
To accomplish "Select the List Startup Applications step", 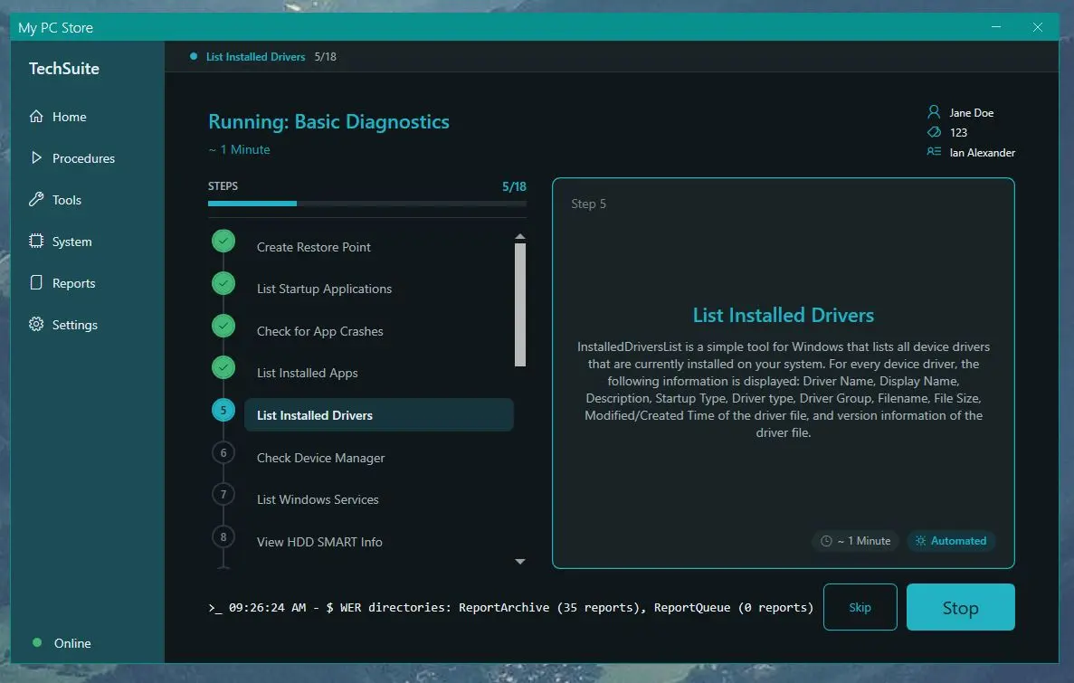I will pos(324,289).
